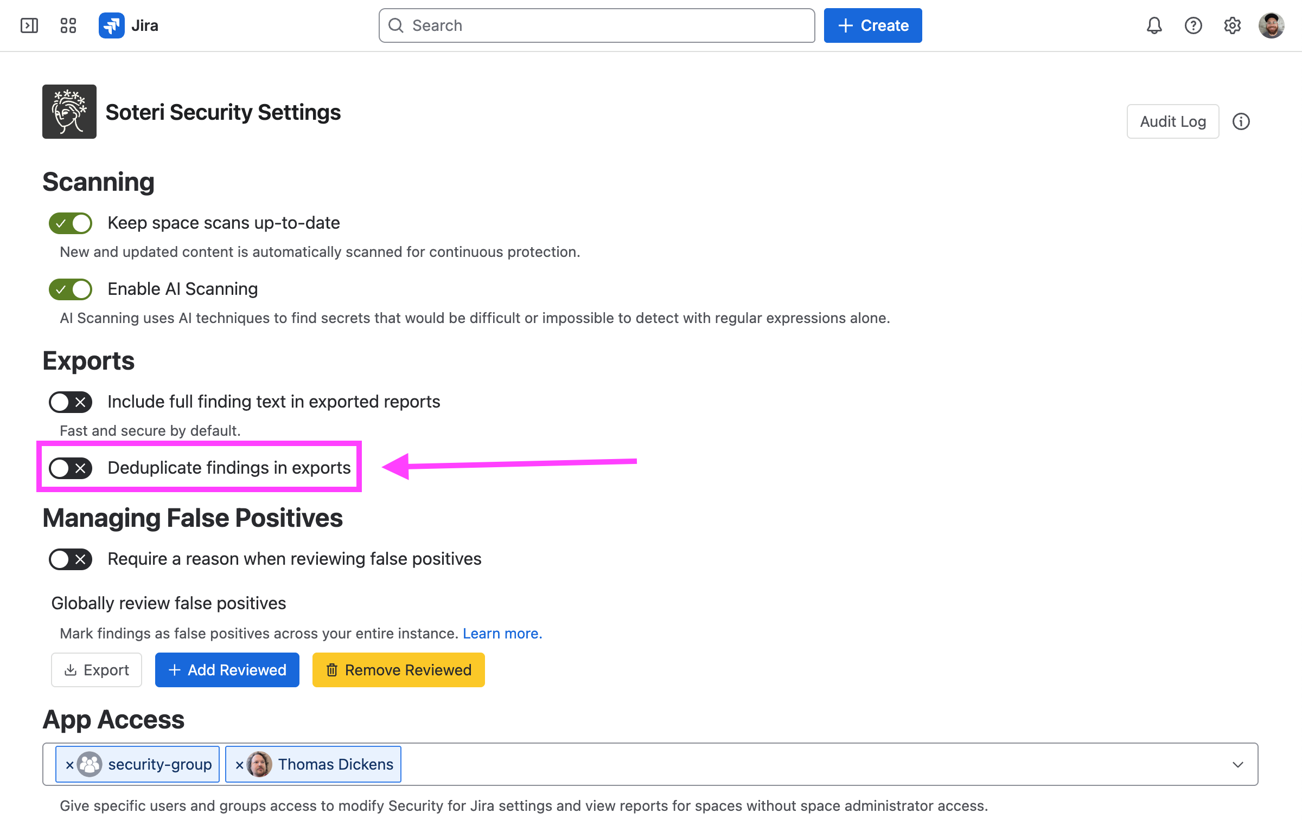The width and height of the screenshot is (1302, 826).
Task: Disable Keep space scans up-to-date toggle
Action: pyautogui.click(x=71, y=223)
